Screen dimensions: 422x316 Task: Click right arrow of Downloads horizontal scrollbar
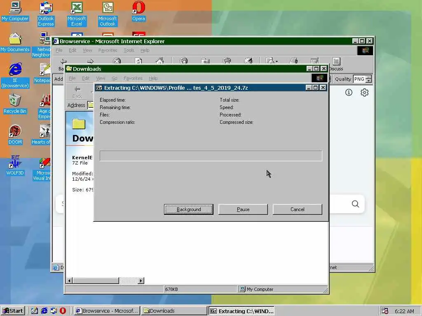(x=141, y=281)
